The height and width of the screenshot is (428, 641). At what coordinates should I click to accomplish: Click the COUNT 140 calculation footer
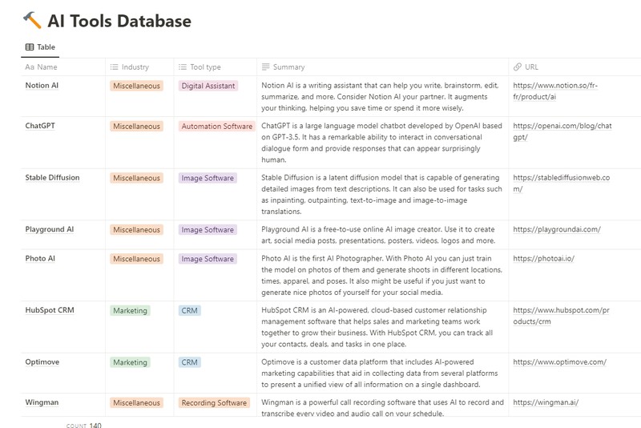pos(84,426)
